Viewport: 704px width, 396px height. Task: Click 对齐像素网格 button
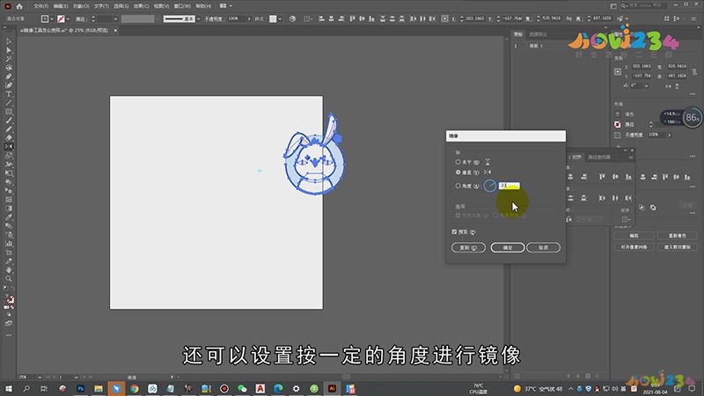point(634,247)
